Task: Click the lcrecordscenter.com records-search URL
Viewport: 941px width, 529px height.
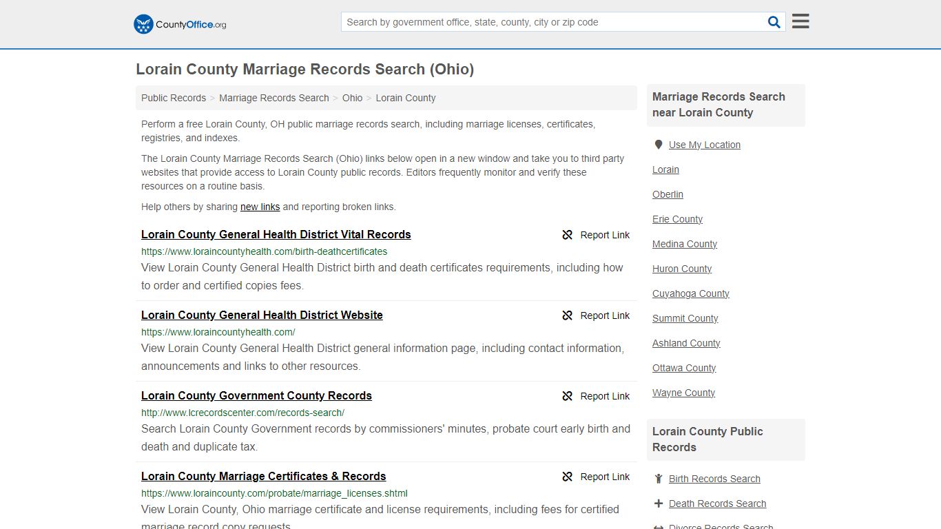Action: [x=242, y=413]
